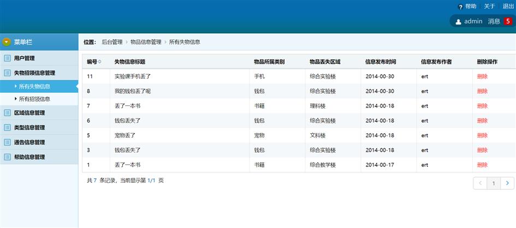Delete record number 11 实验课手机丢了

pyautogui.click(x=482, y=76)
